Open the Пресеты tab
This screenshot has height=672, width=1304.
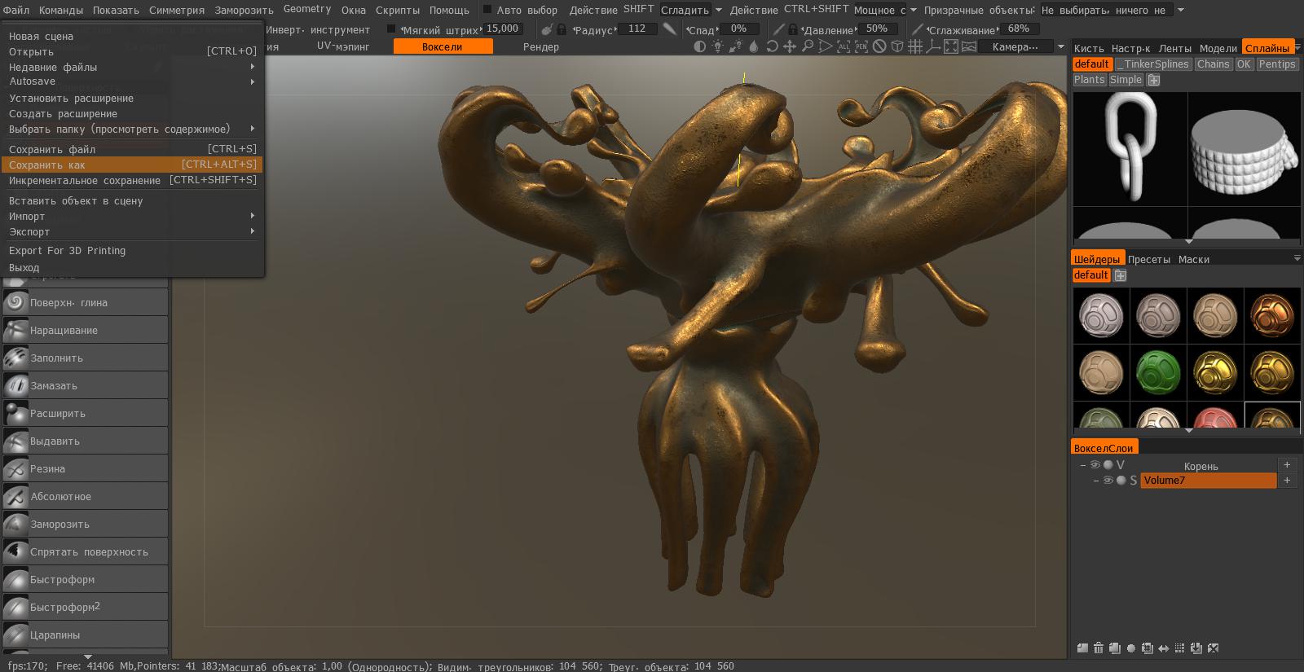pyautogui.click(x=1149, y=259)
